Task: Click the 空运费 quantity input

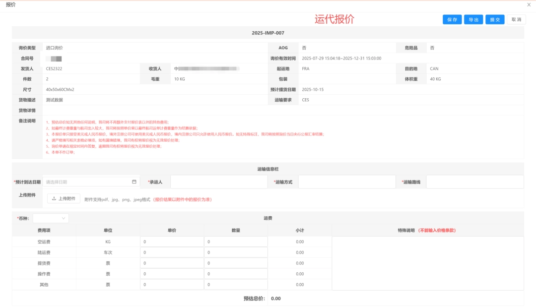Action: click(x=236, y=241)
